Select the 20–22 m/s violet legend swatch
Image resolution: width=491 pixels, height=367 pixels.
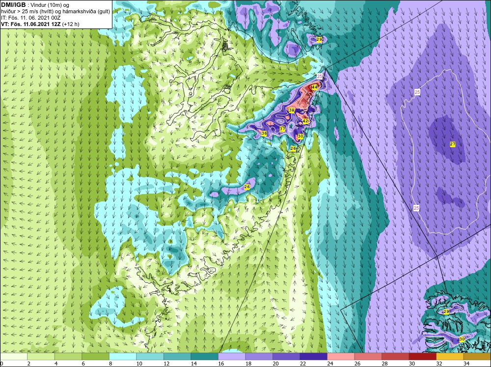coord(286,357)
